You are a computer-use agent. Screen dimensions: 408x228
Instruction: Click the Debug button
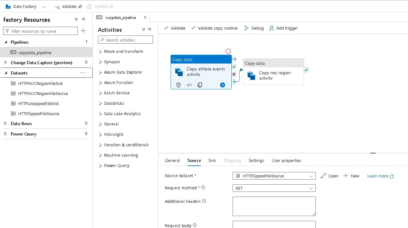coord(254,28)
